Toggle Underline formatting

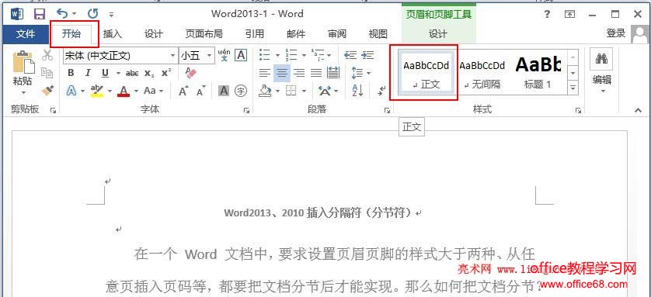click(105, 73)
